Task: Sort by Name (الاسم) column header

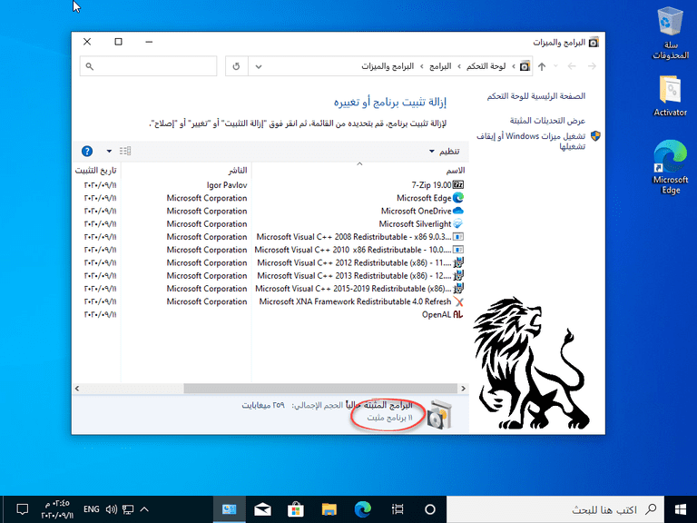Action: (x=358, y=171)
